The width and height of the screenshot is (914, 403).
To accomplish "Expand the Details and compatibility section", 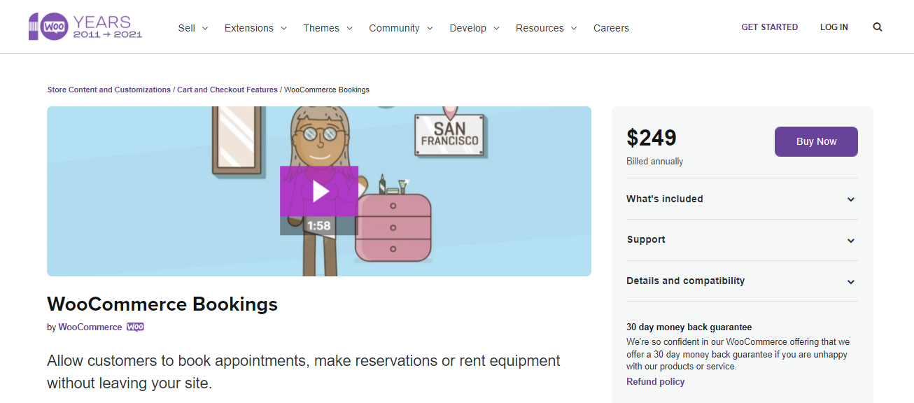I will coord(742,281).
